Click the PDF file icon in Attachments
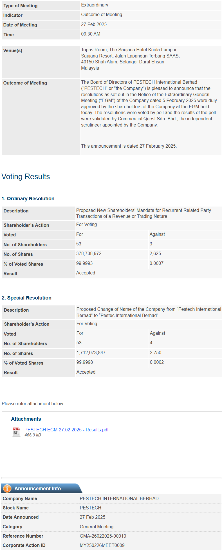Screen dimensions: 222x550 [x=17, y=432]
